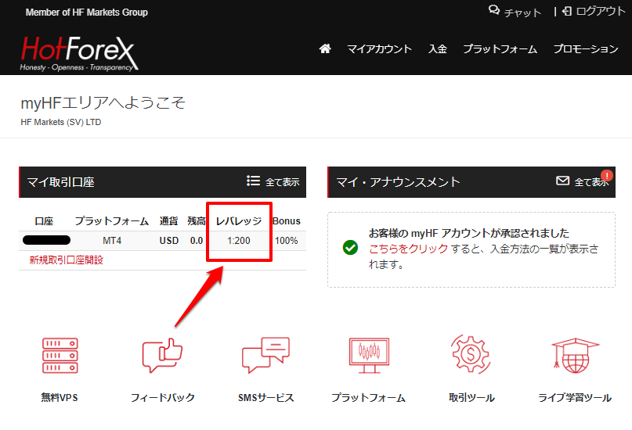Click the redacted account number
This screenshot has height=430, width=632.
47,240
